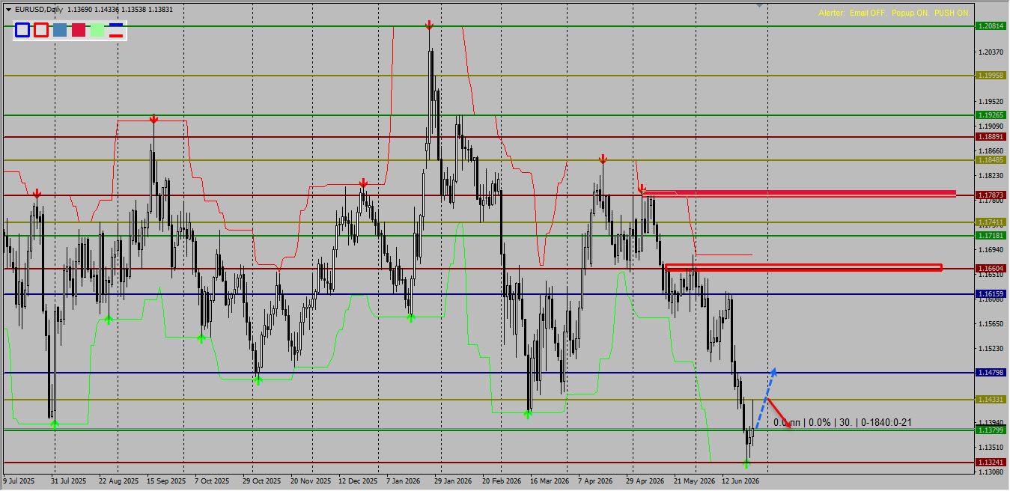The width and height of the screenshot is (1010, 491).
Task: Click the light-green filled square button
Action: click(97, 30)
